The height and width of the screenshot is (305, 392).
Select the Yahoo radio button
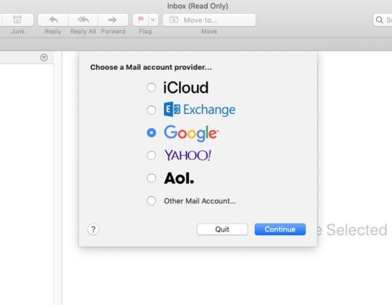[x=151, y=155]
